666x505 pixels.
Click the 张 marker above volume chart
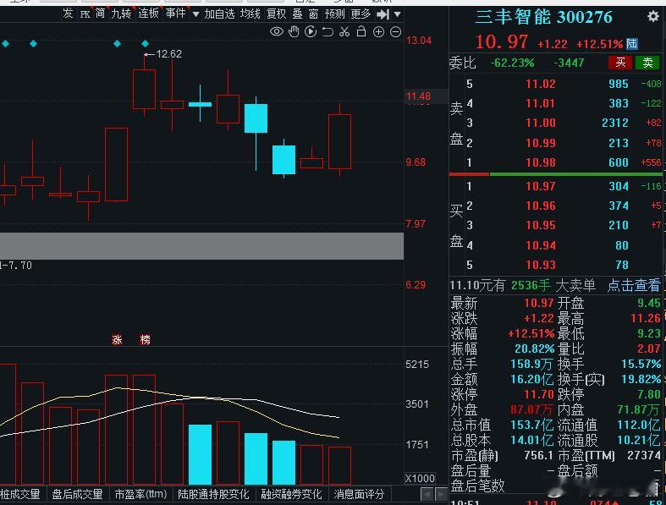pos(117,339)
